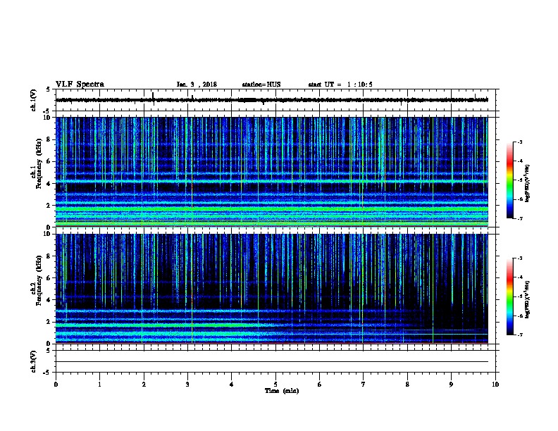558x431 pixels.
Task: Click the flat ch.3 voltage trace line
Action: click(271, 362)
